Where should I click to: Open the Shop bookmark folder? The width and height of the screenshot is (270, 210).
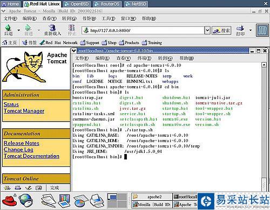pos(109,43)
